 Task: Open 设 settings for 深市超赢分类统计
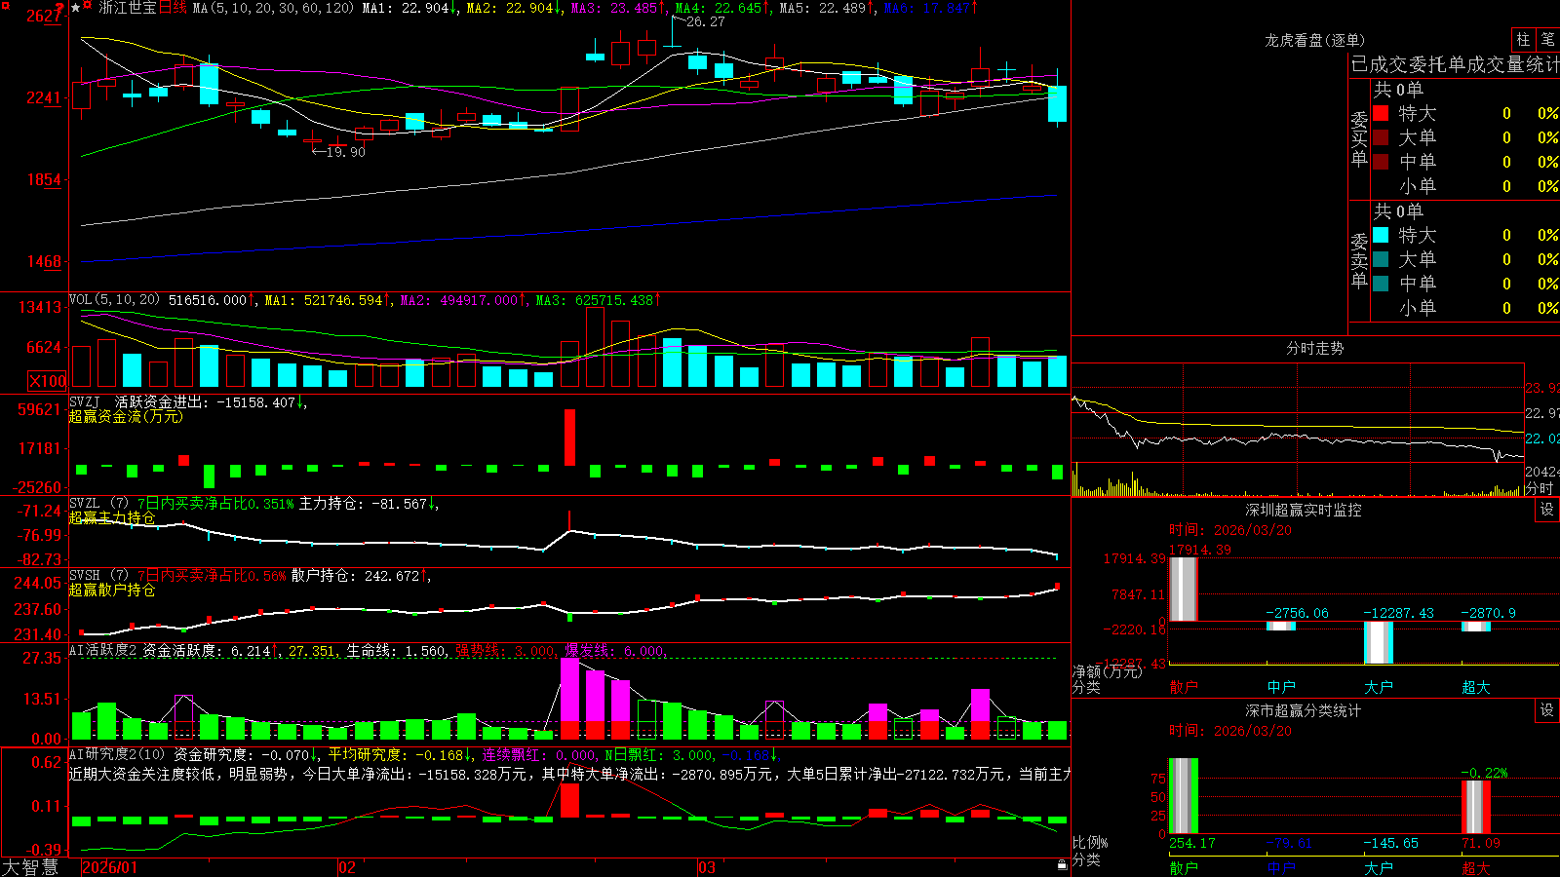(x=1547, y=710)
